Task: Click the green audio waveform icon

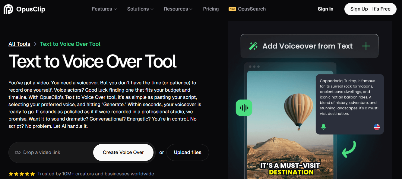Action: [244, 108]
